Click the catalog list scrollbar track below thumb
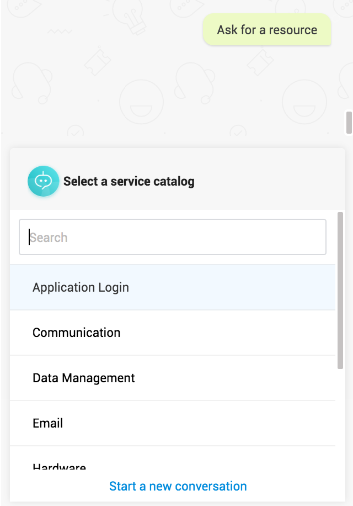353x506 pixels. (340, 420)
